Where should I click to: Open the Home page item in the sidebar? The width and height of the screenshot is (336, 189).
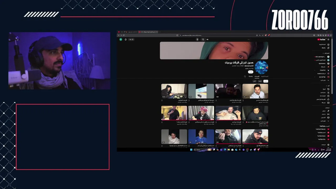[323, 44]
